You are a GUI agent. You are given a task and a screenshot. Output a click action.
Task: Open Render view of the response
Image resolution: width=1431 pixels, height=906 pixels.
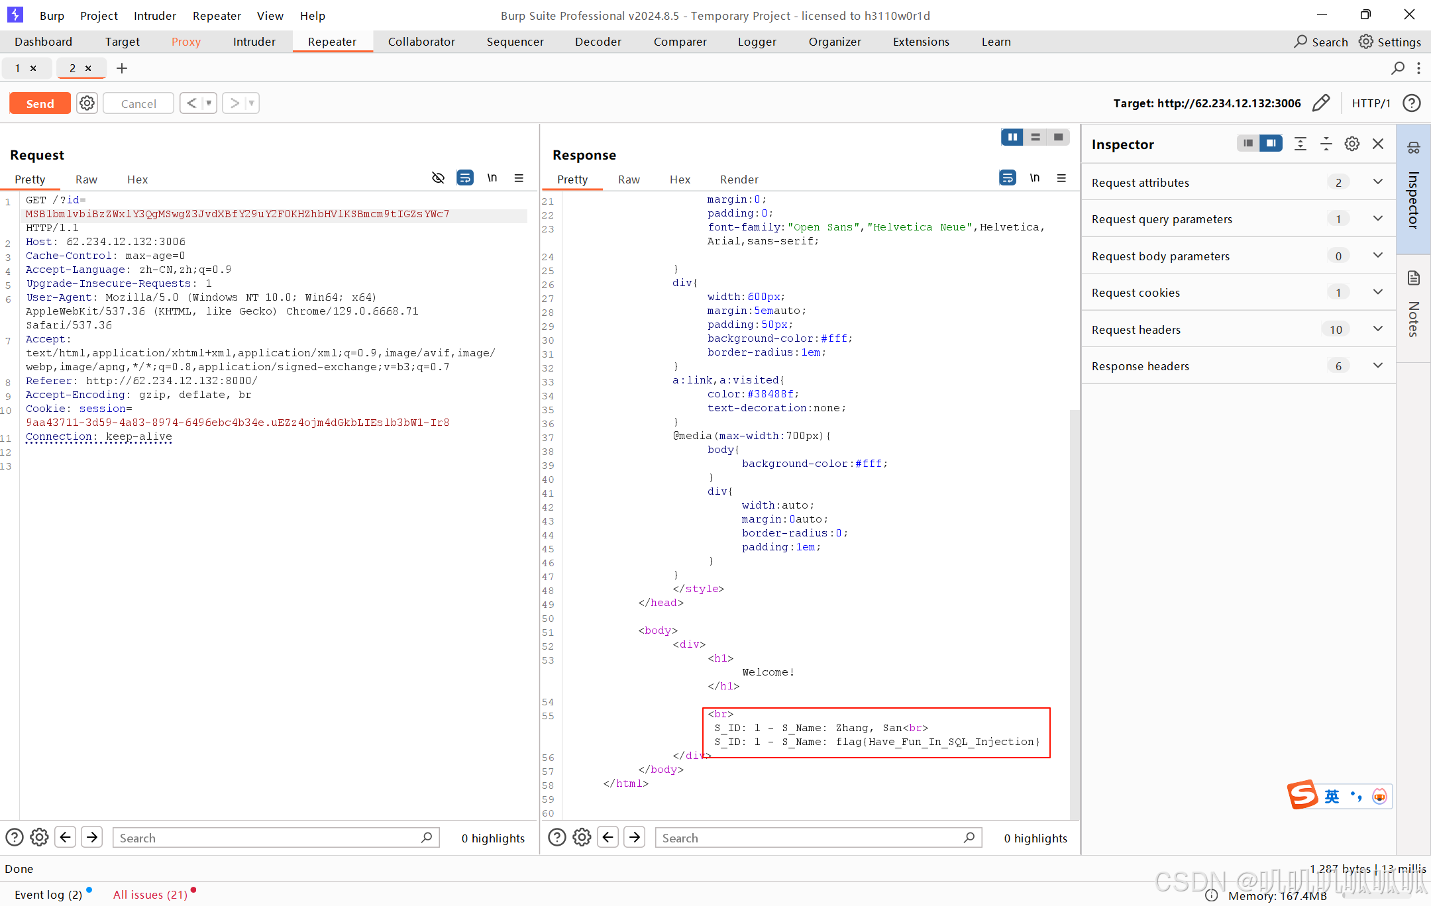[x=739, y=179]
